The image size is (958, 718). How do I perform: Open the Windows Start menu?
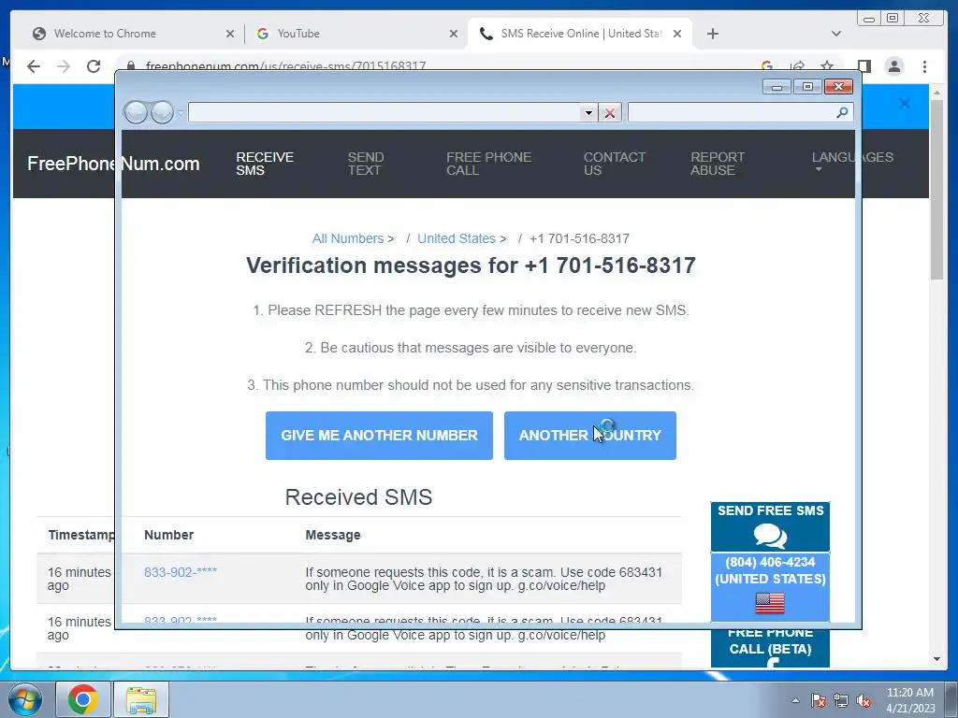[24, 699]
